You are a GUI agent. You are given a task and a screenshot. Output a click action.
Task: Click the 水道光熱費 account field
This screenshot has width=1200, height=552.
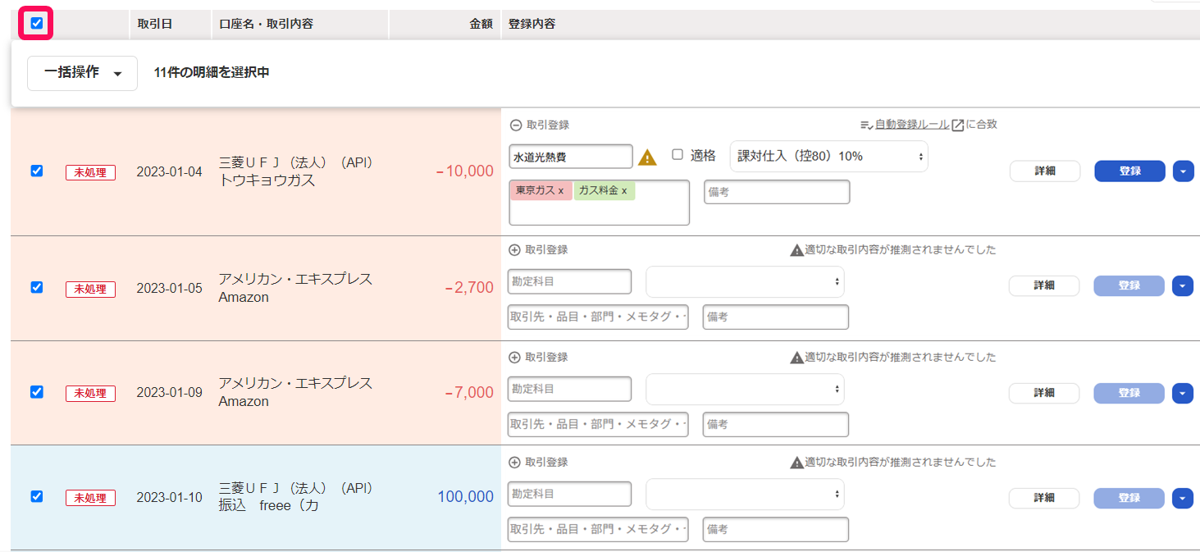point(571,157)
